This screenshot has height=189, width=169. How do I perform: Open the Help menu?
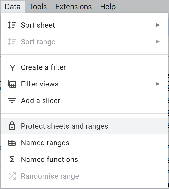[108, 7]
